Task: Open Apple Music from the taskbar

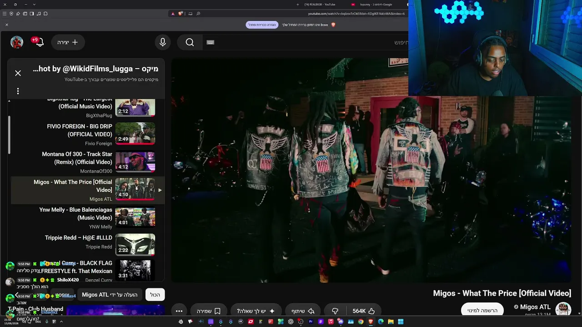Action: (331, 322)
